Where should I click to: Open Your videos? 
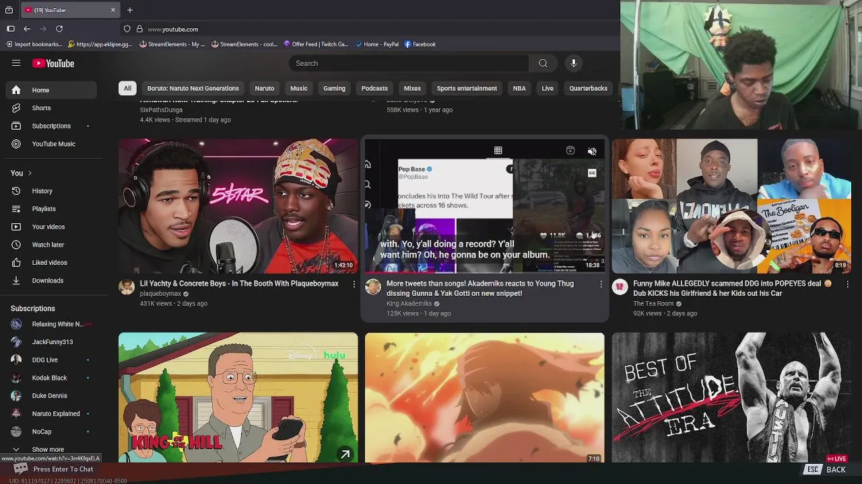51,227
